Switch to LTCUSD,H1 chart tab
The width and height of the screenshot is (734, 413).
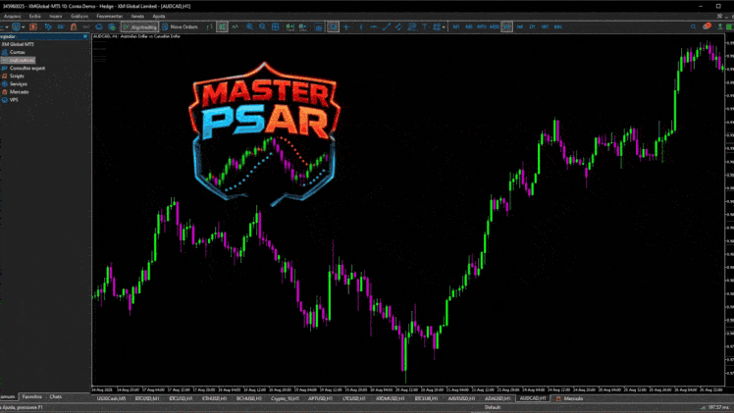[354, 398]
